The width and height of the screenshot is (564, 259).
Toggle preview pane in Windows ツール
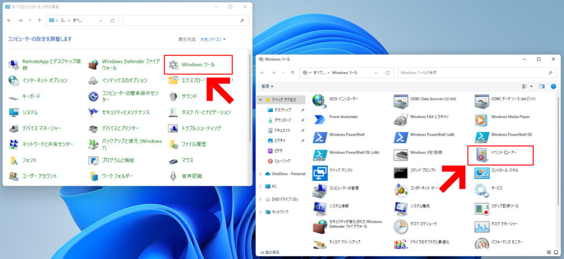click(x=542, y=87)
